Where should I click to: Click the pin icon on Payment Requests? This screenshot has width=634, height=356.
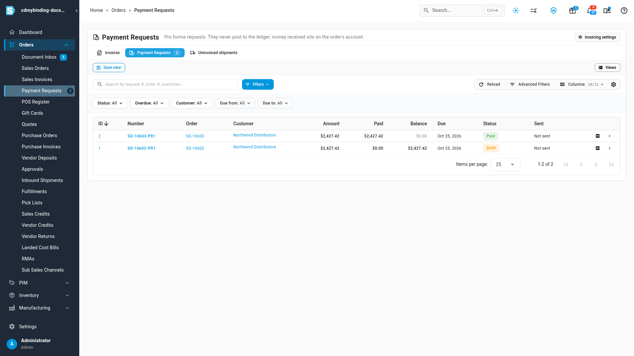pyautogui.click(x=70, y=91)
